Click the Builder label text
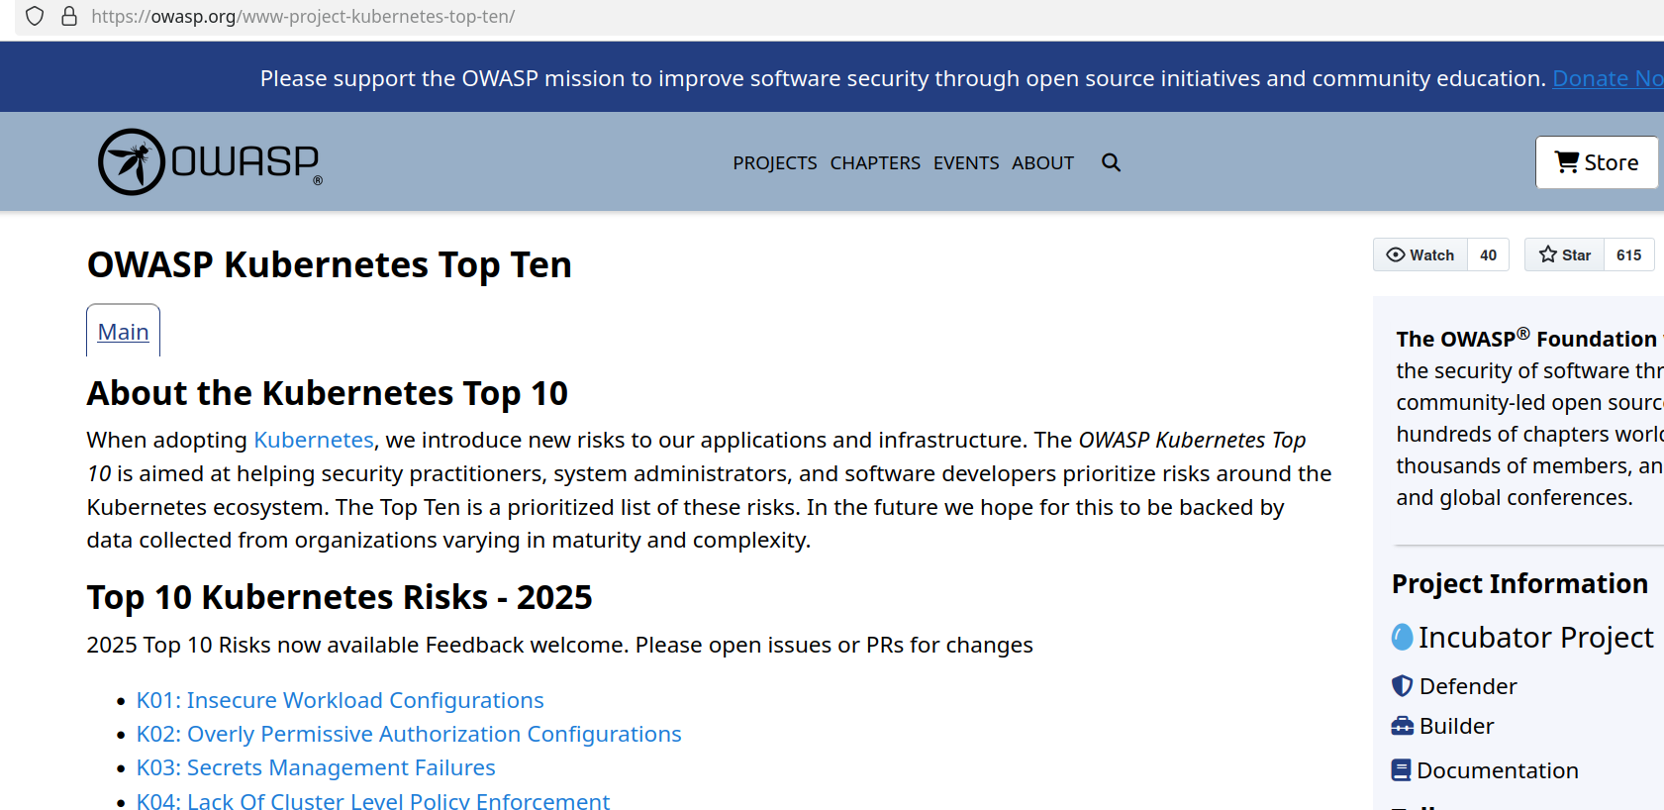Screen dimensions: 1664x810 coord(1456,726)
